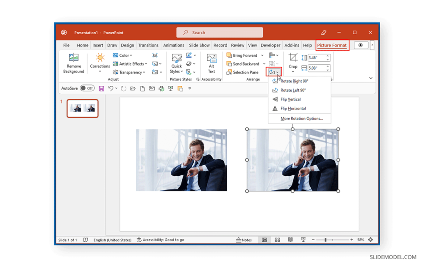Increase the height value with up stepper

pos(328,56)
